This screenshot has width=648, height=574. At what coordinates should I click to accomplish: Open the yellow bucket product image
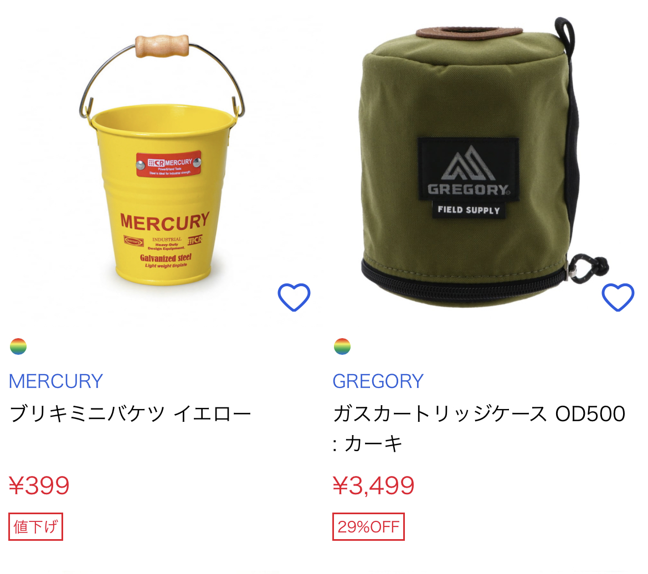[x=162, y=160]
